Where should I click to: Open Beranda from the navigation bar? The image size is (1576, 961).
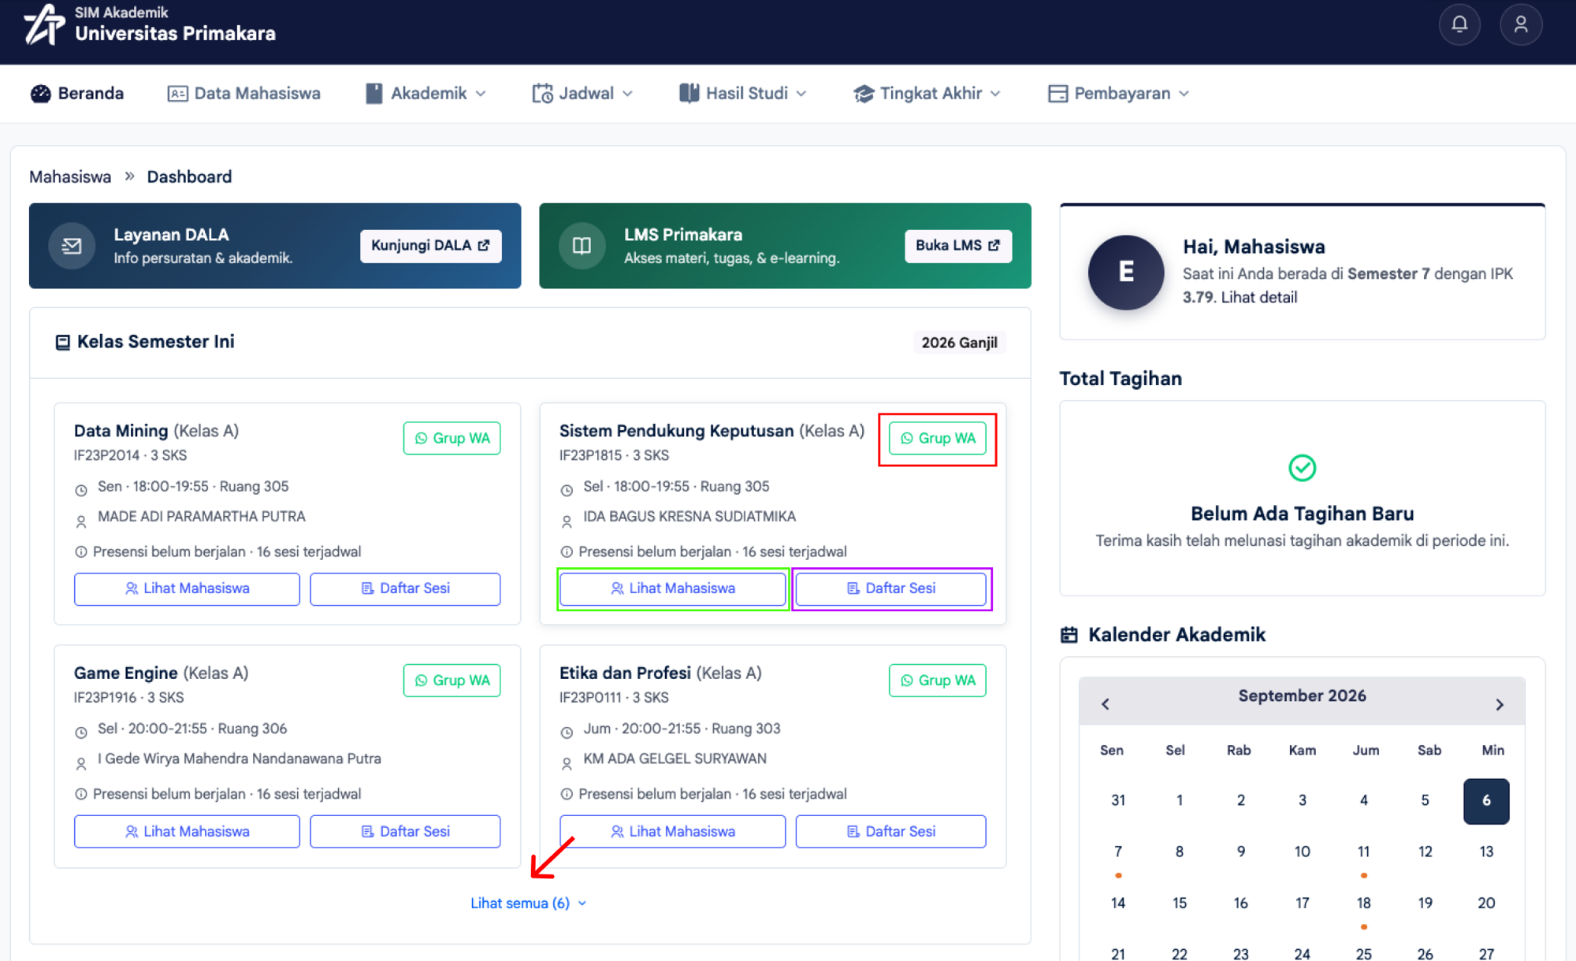click(77, 94)
